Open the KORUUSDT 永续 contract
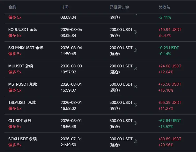The width and height of the screenshot is (196, 152). point(23,30)
